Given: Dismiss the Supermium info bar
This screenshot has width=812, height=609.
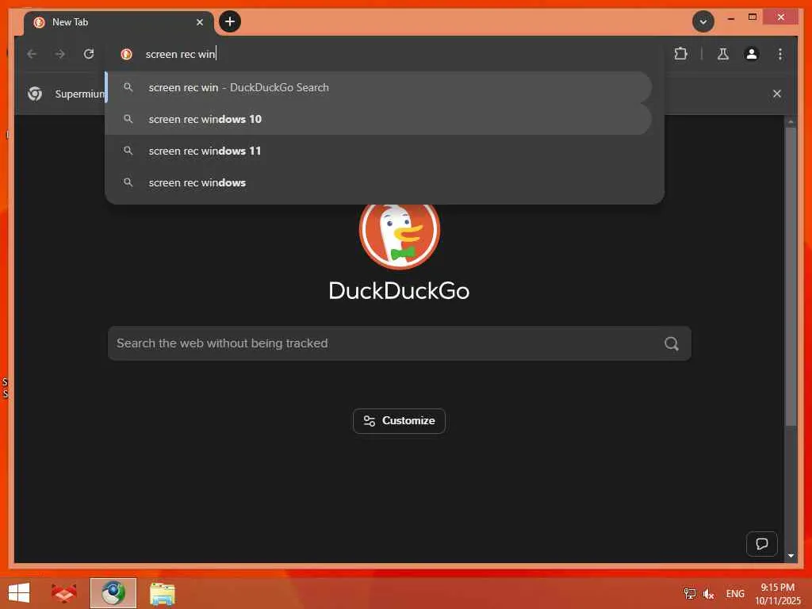Looking at the screenshot, I should click(x=777, y=94).
